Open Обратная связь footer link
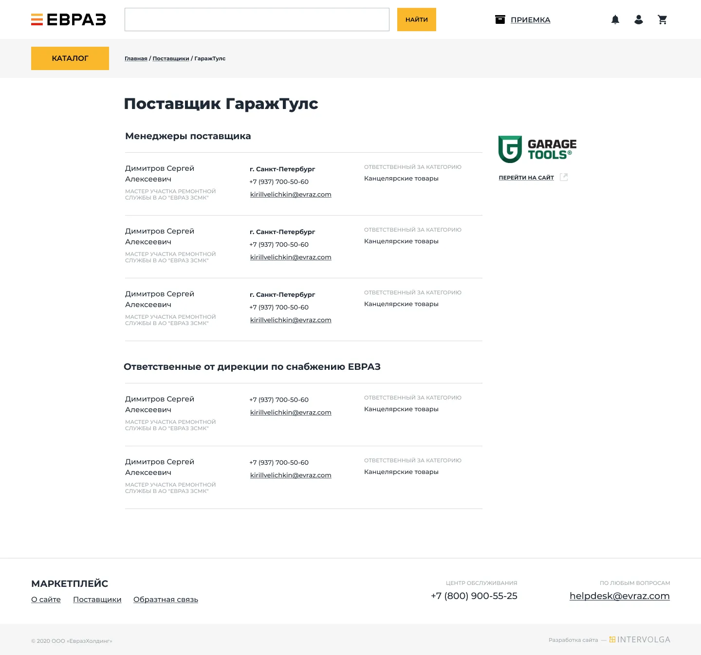Screen dimensions: 701x655 click(166, 600)
